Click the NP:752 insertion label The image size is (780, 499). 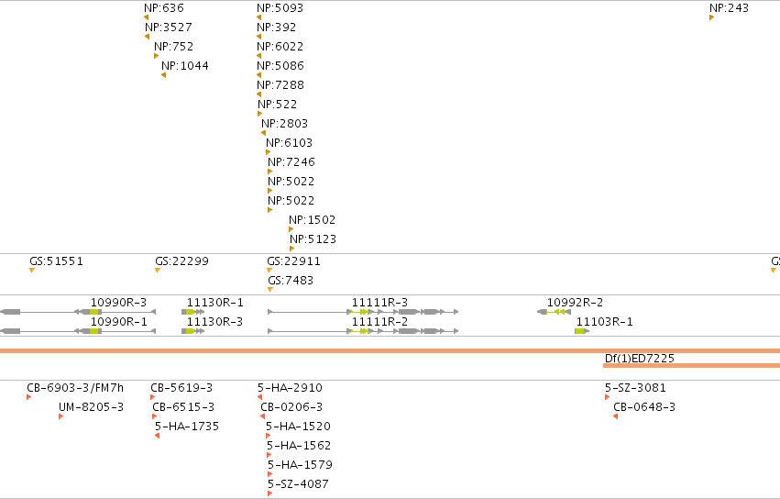pyautogui.click(x=173, y=46)
